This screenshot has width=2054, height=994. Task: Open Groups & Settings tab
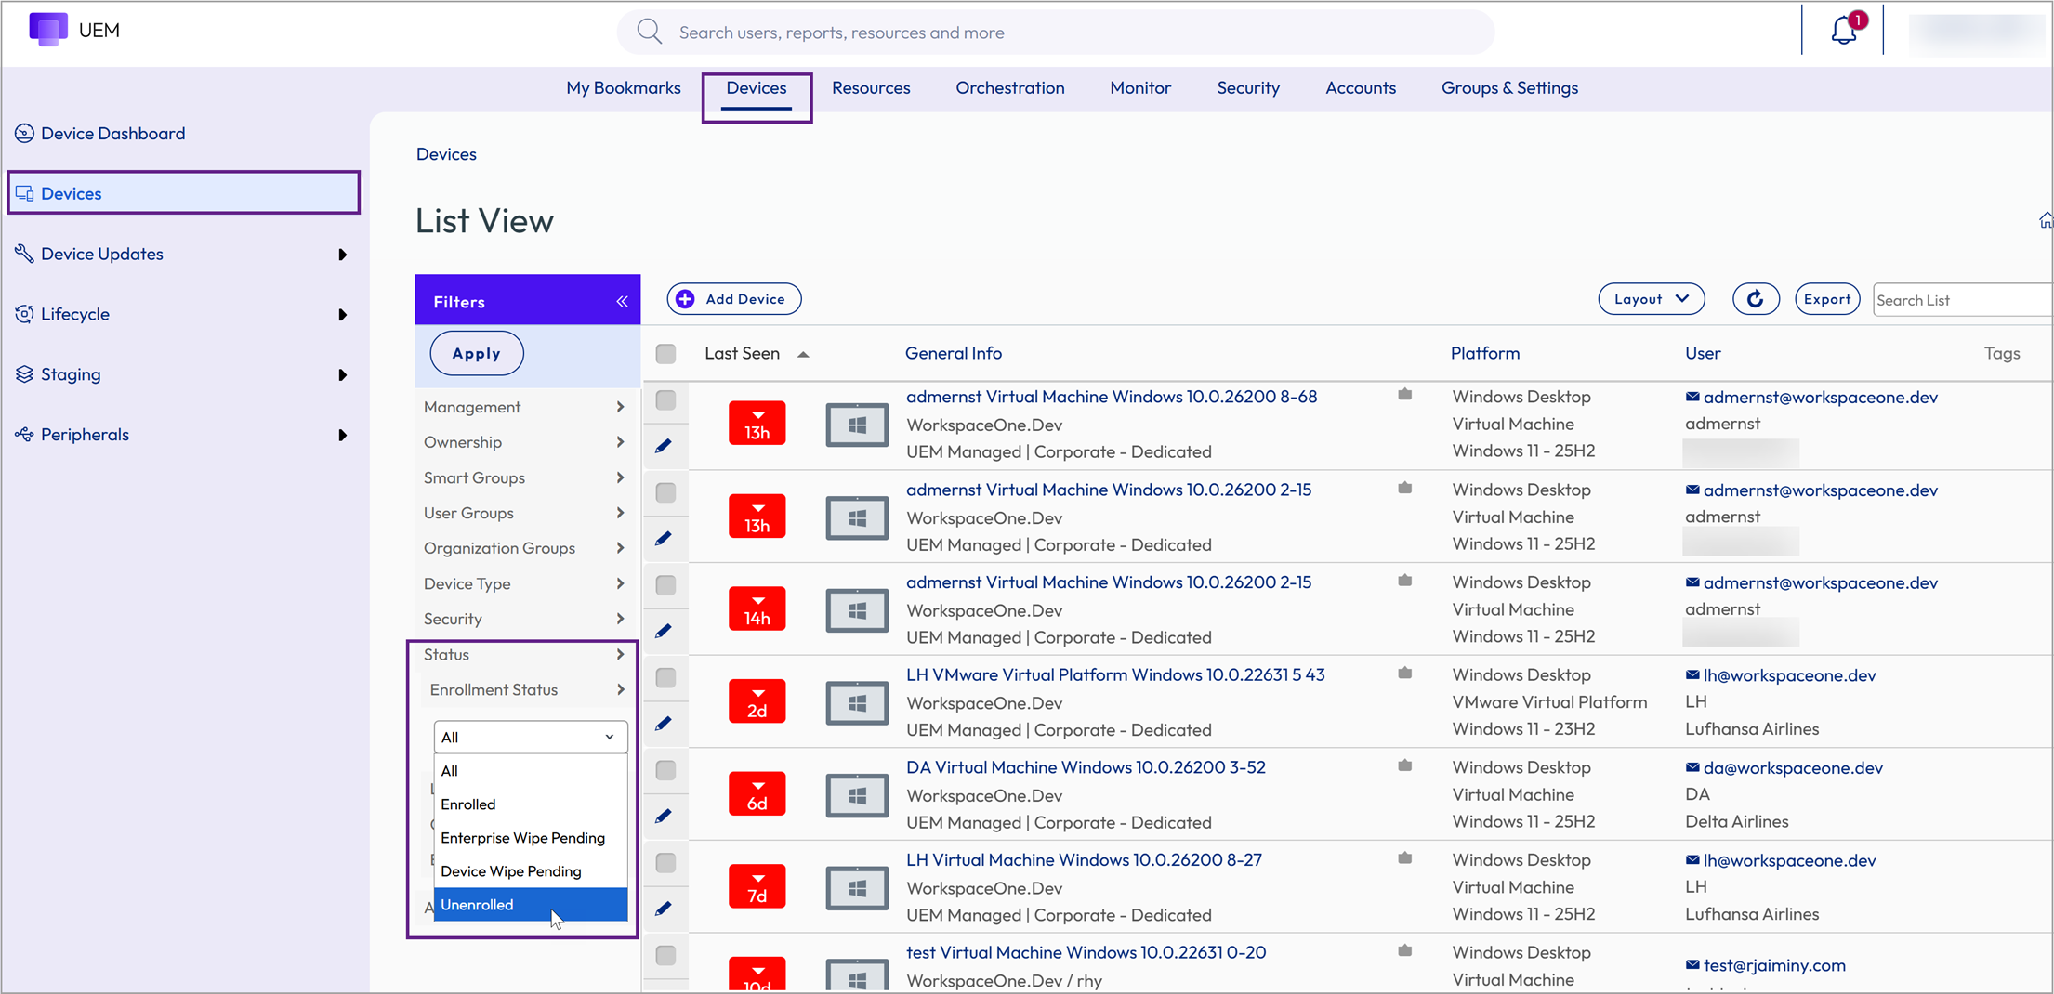coord(1509,88)
